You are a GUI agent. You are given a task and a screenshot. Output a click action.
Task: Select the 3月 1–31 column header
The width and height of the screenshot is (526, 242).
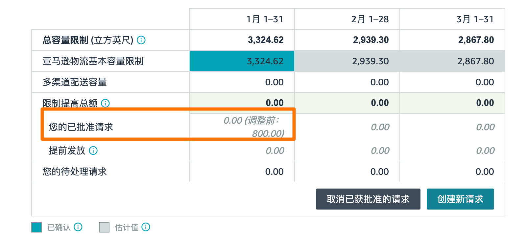pos(475,19)
